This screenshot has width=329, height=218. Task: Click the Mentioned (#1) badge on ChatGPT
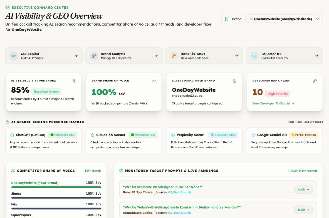coord(63,135)
